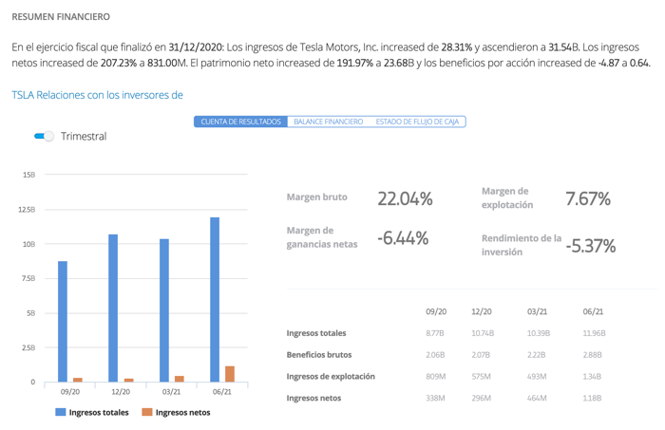Click the 464M Ingresos netos cell

[537, 399]
